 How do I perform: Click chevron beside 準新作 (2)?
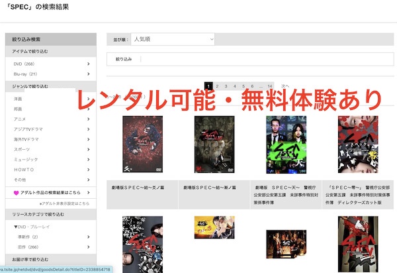click(89, 237)
